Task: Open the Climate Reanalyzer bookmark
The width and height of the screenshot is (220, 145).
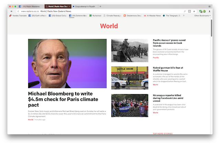Action: click(112, 15)
